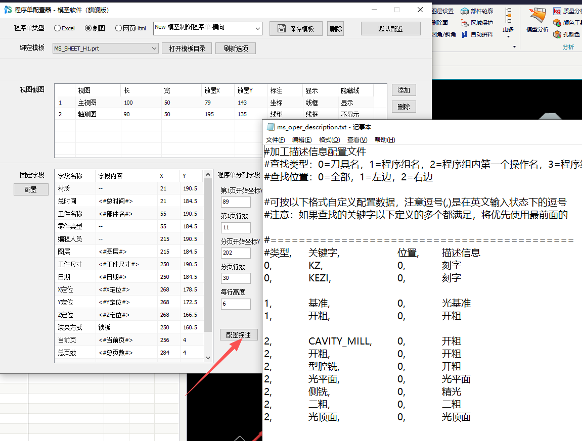
Task: Click the 字段内容 column header
Action: coord(126,176)
